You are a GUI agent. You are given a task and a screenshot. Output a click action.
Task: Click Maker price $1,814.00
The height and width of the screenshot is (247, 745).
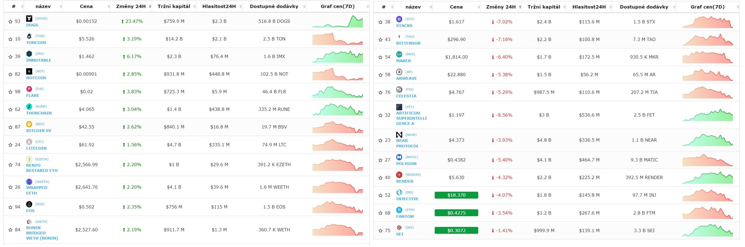click(456, 57)
